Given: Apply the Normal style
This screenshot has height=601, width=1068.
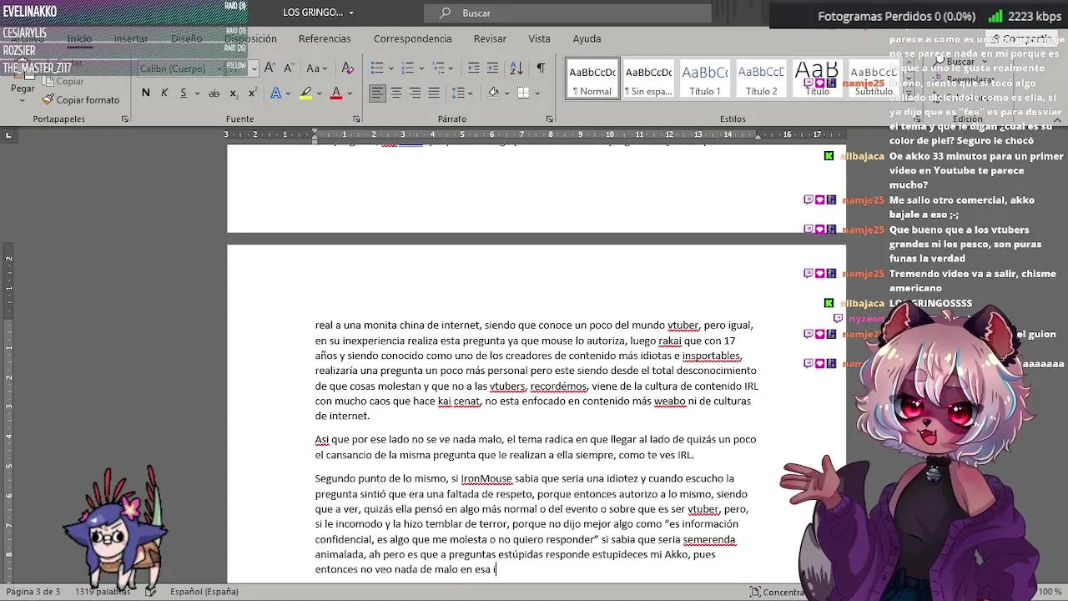Looking at the screenshot, I should (x=592, y=78).
